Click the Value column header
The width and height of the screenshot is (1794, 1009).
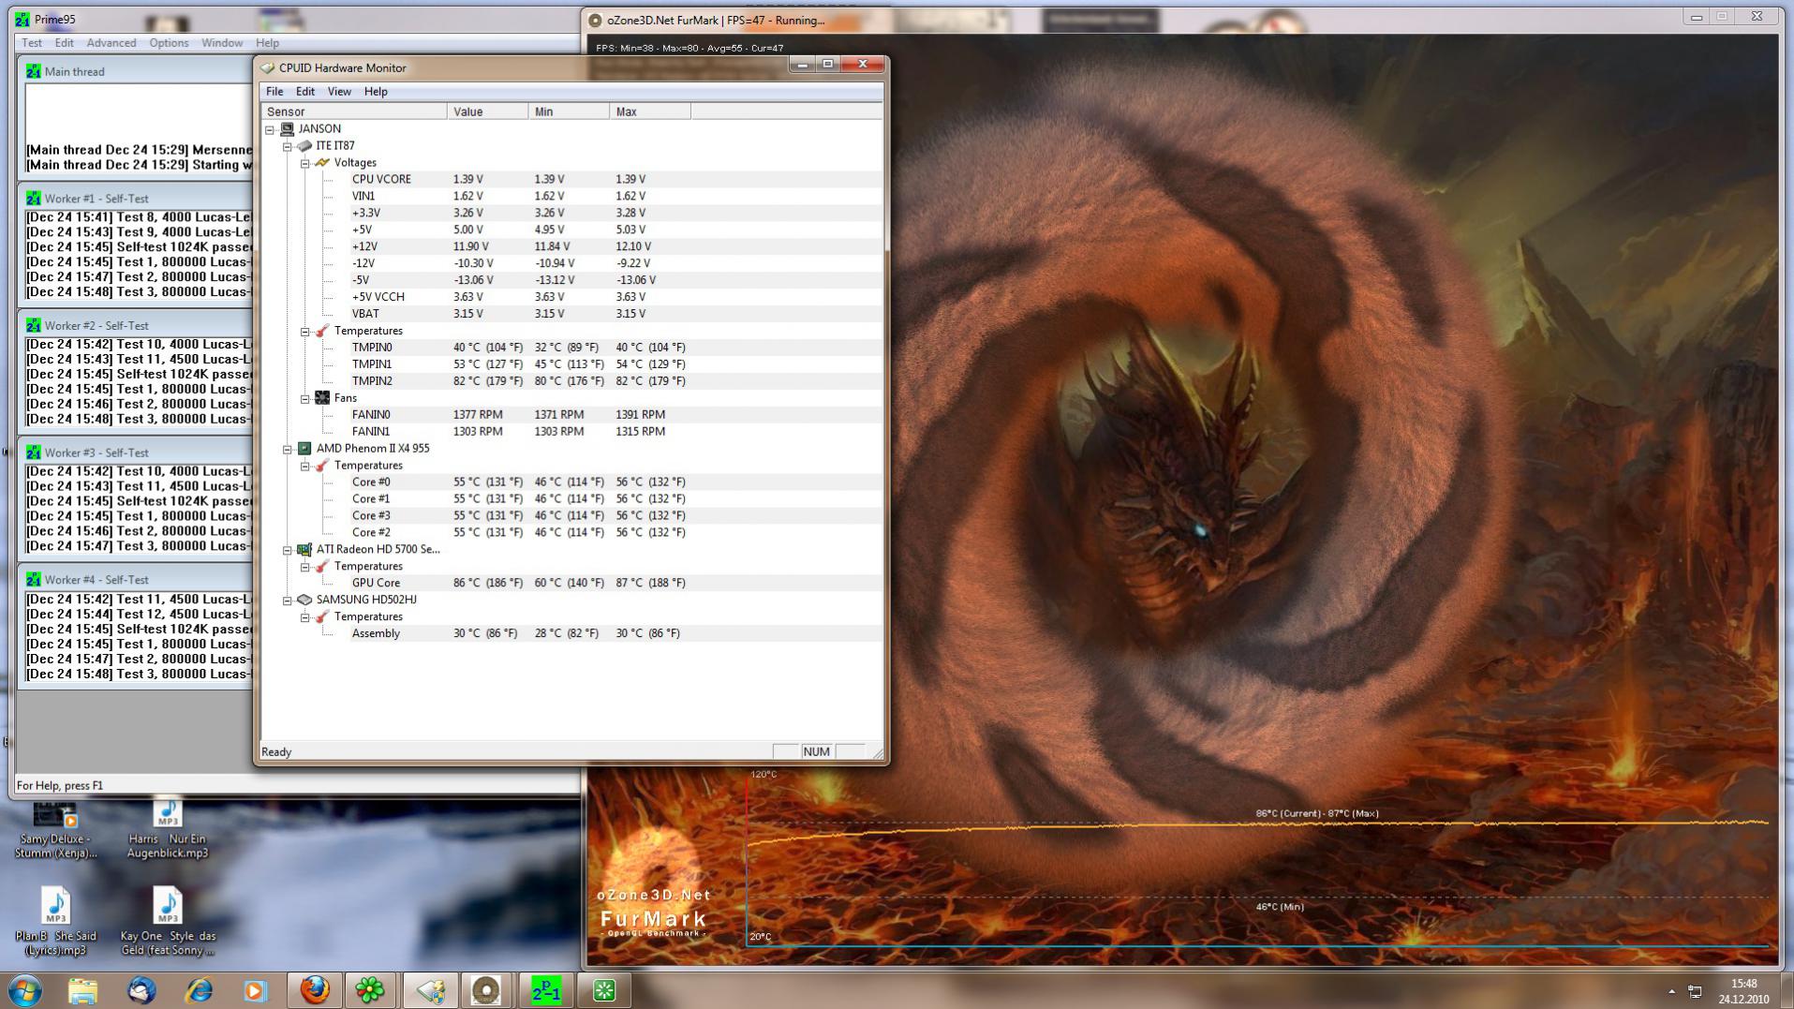(x=487, y=111)
